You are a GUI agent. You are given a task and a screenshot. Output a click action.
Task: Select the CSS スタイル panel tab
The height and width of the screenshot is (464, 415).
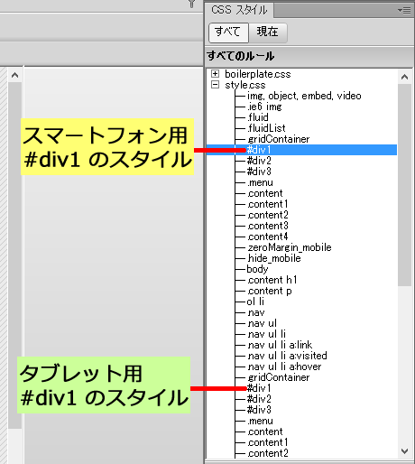point(239,10)
